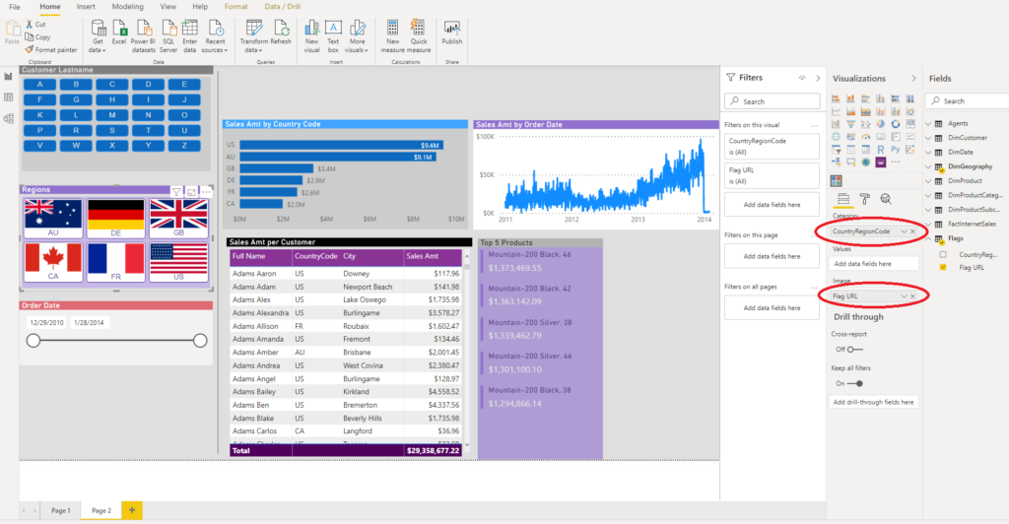Click letter M in Customer Lastname slicer
The image size is (1009, 524).
[112, 115]
